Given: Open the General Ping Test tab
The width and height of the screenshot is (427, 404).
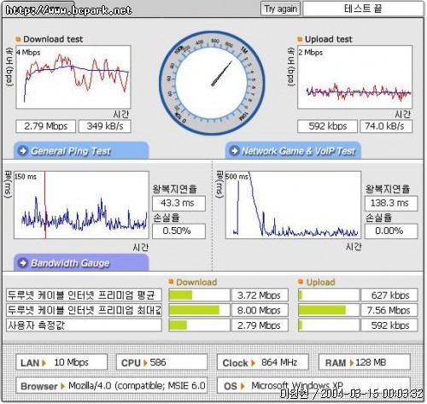Looking at the screenshot, I should (x=81, y=150).
